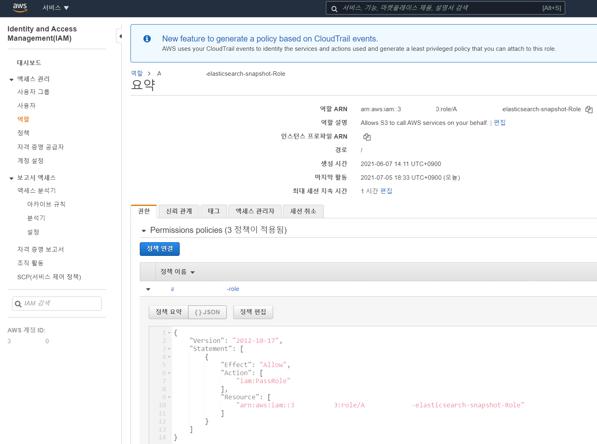Click the New feature CloudTrail banner heading
The image size is (597, 444).
(270, 39)
